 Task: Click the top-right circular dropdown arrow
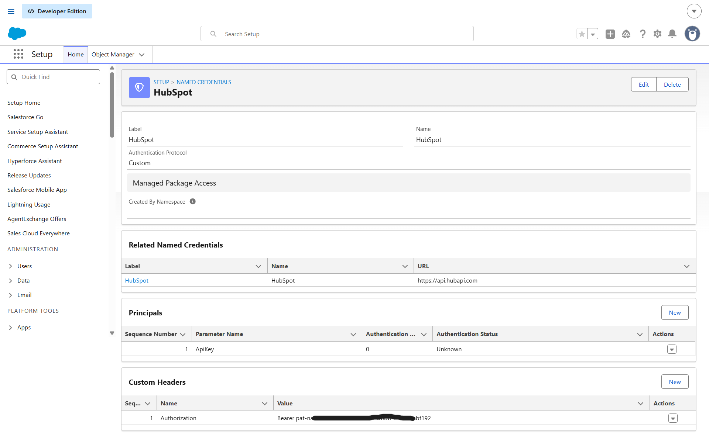click(694, 11)
